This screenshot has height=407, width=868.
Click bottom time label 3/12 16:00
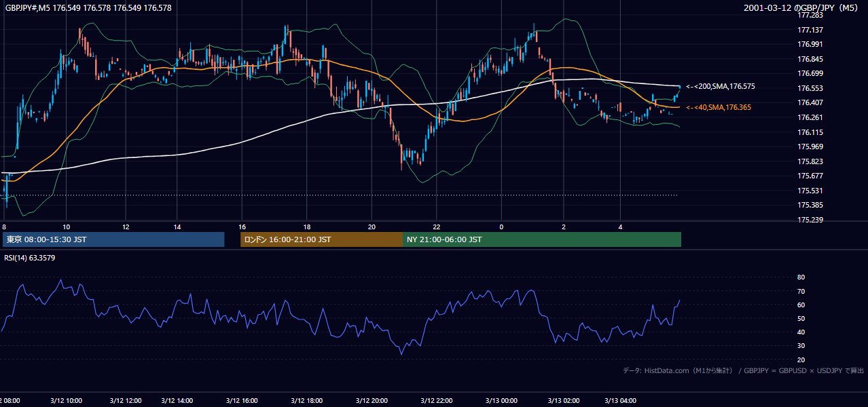243,400
